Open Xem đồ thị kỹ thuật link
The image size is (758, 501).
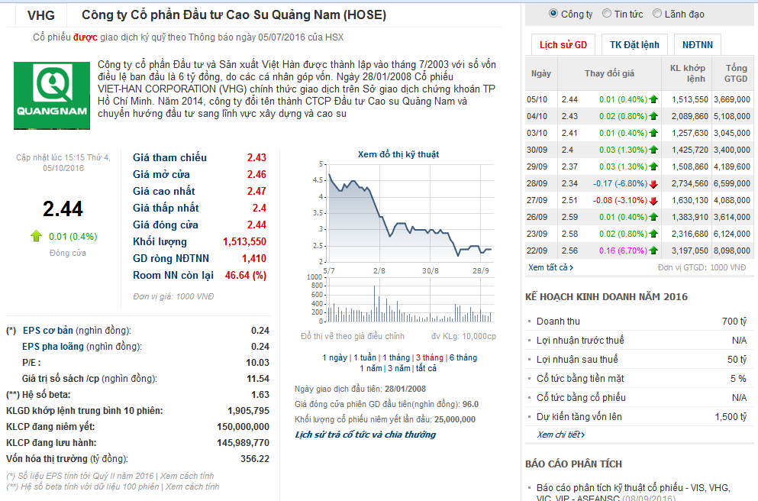[398, 154]
